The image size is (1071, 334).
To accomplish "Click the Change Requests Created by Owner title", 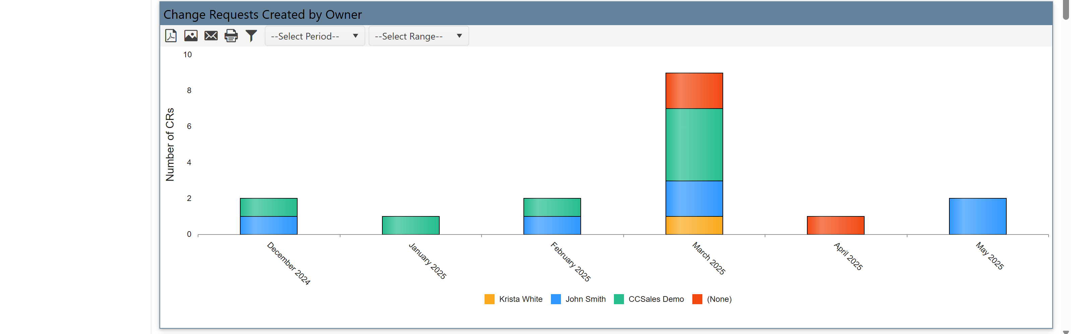I will point(263,14).
